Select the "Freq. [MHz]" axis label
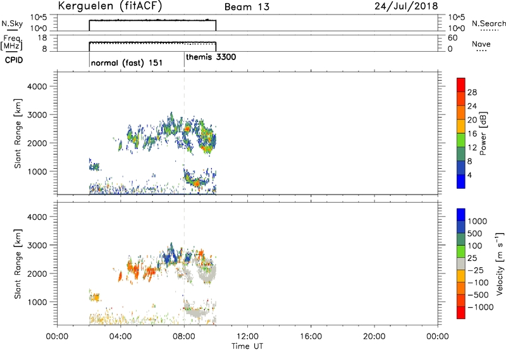The width and height of the screenshot is (506, 350). (x=11, y=42)
